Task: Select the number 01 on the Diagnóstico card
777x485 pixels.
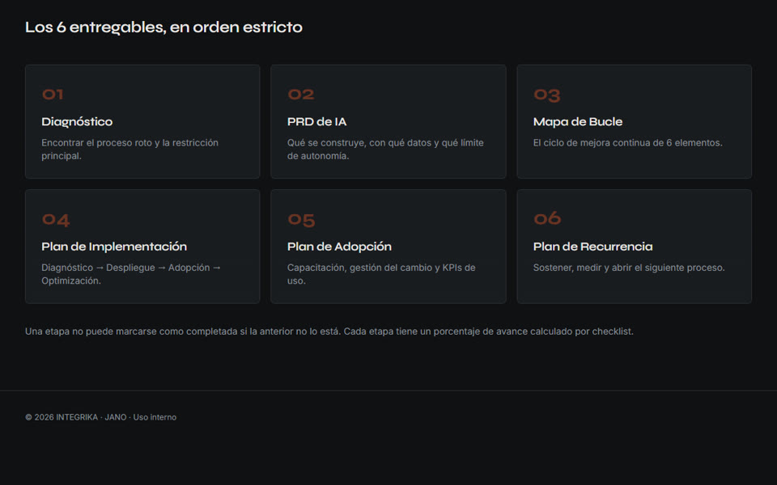Action: 53,95
